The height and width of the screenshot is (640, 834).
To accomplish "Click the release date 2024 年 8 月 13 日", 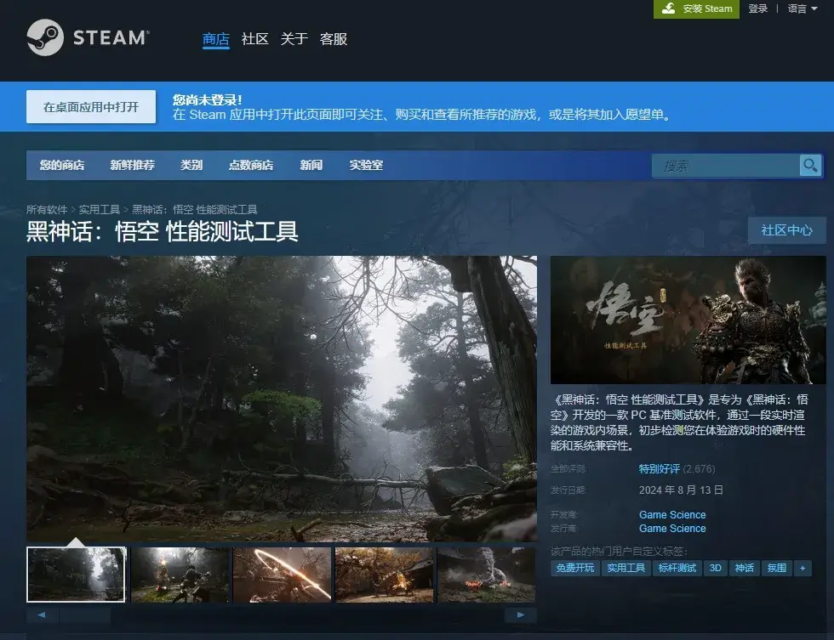I will click(681, 490).
